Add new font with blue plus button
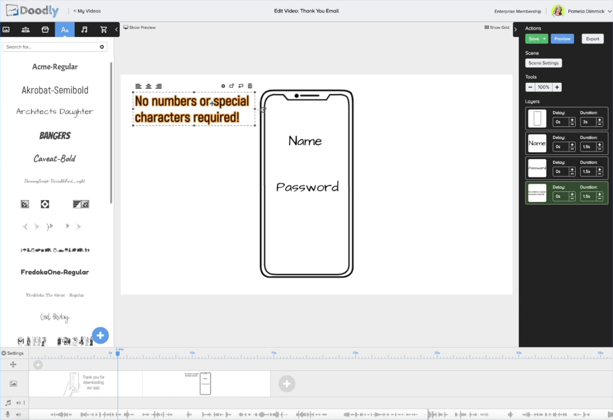 click(100, 335)
